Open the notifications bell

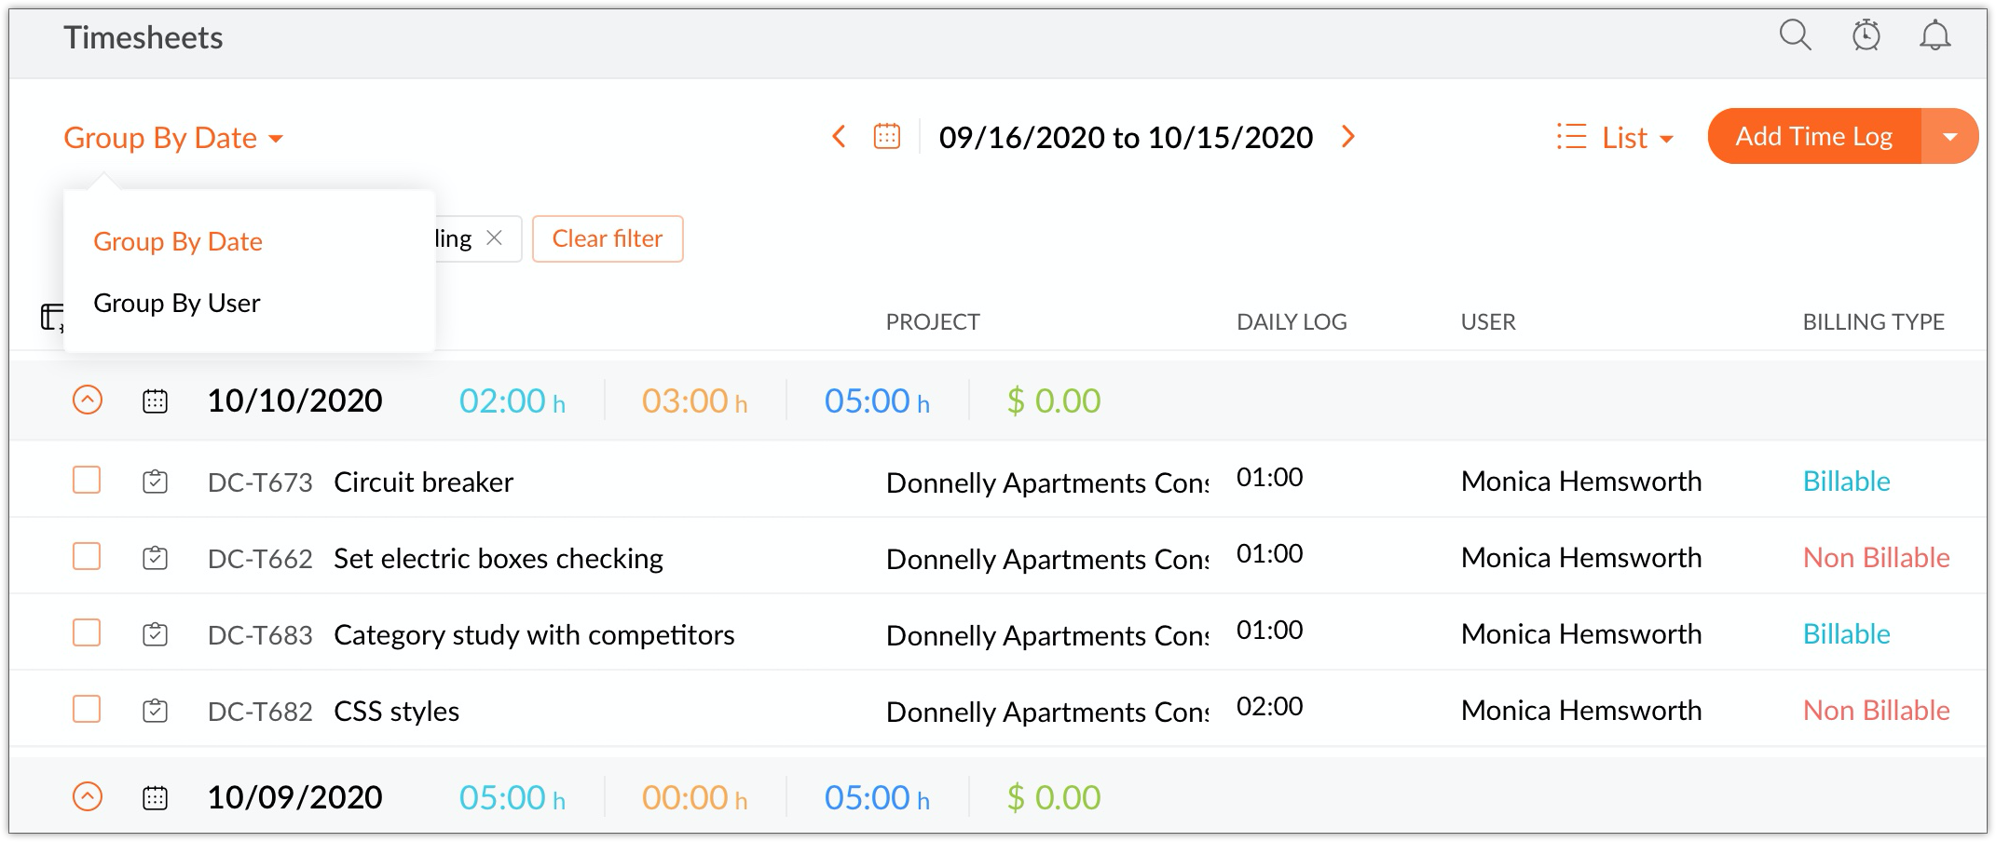[1934, 36]
